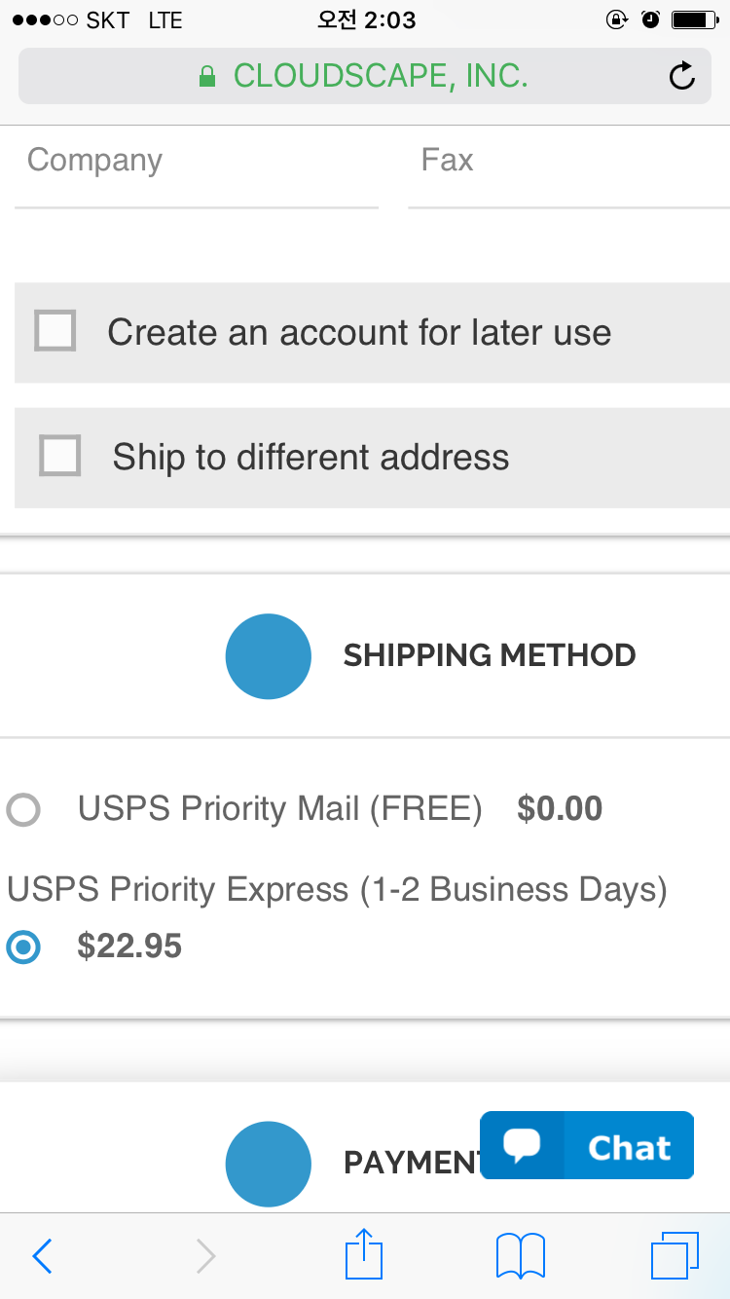Open the Safari bookmarks book icon
The image size is (730, 1299).
(521, 1255)
